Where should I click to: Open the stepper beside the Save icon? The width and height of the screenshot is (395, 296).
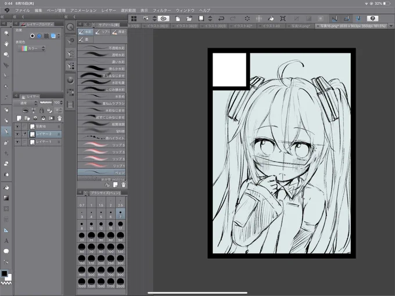tap(210, 19)
